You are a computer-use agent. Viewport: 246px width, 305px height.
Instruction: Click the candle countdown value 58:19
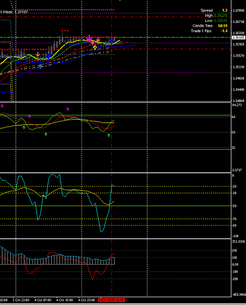[x=223, y=26]
